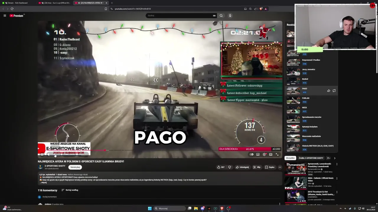Open Windows Start menu

point(150,208)
